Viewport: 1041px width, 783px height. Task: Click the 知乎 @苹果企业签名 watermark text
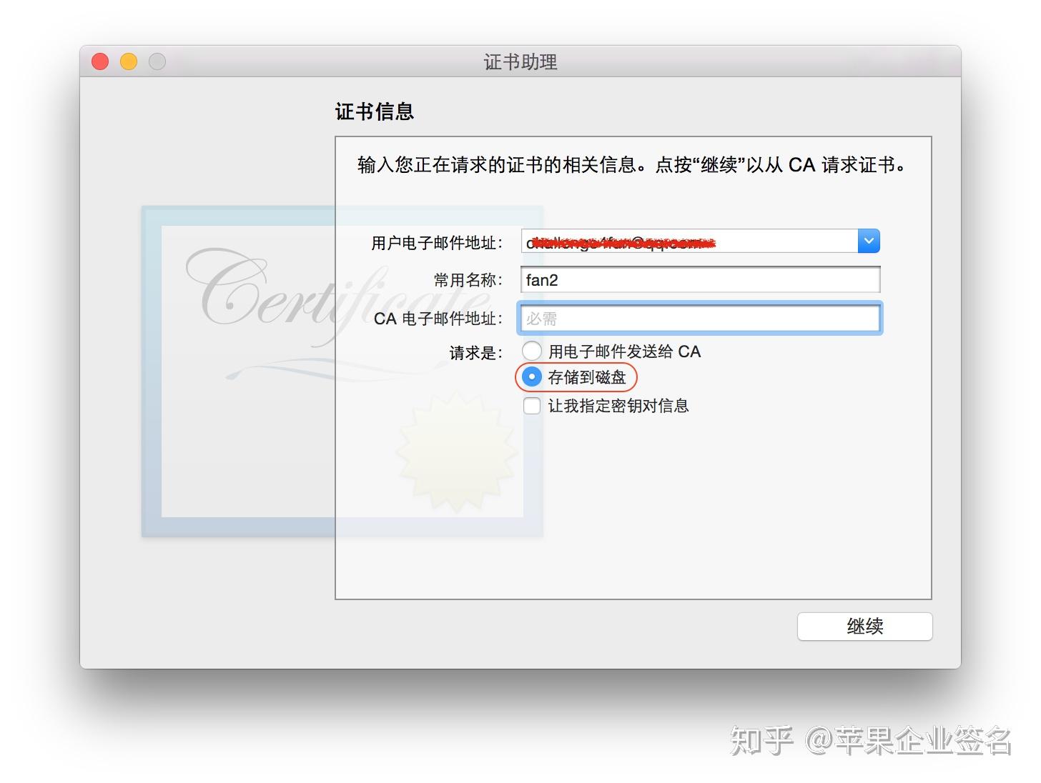click(871, 740)
